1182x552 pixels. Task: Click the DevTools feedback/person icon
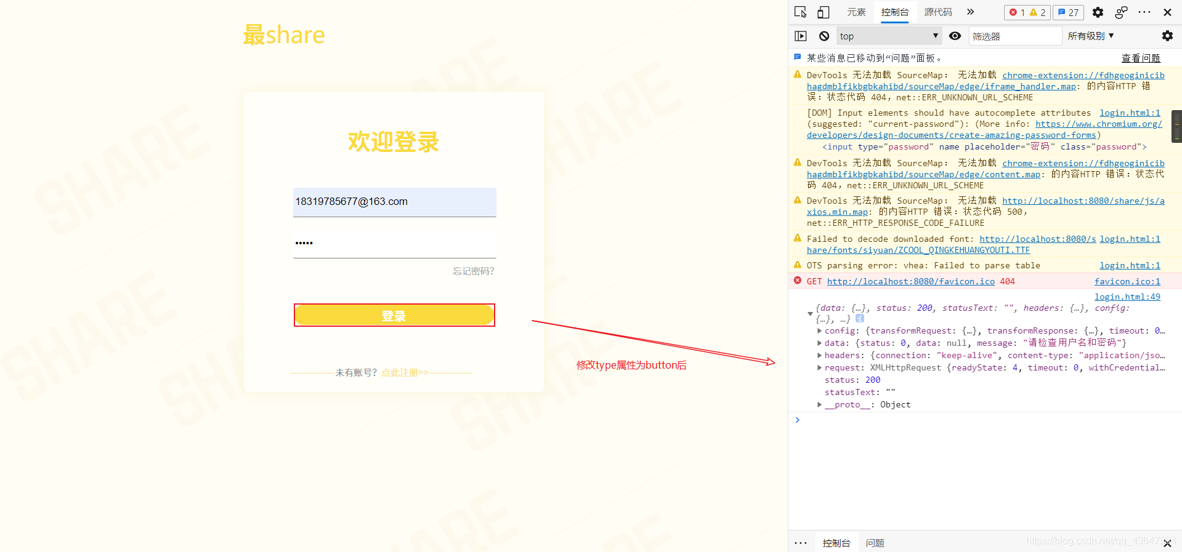1121,12
